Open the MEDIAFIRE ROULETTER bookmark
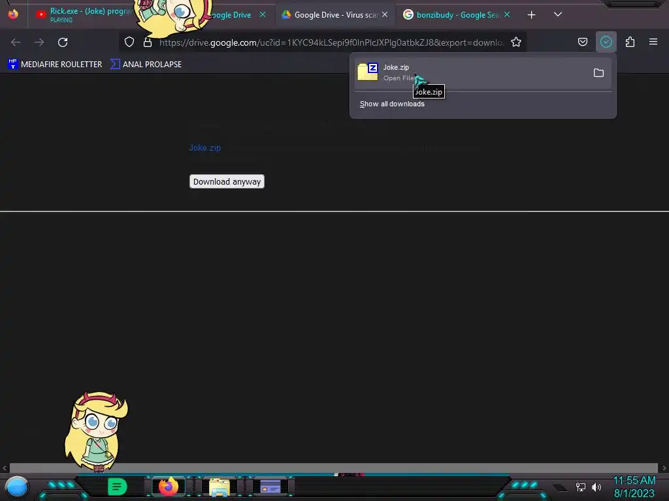The image size is (669, 501). point(55,65)
